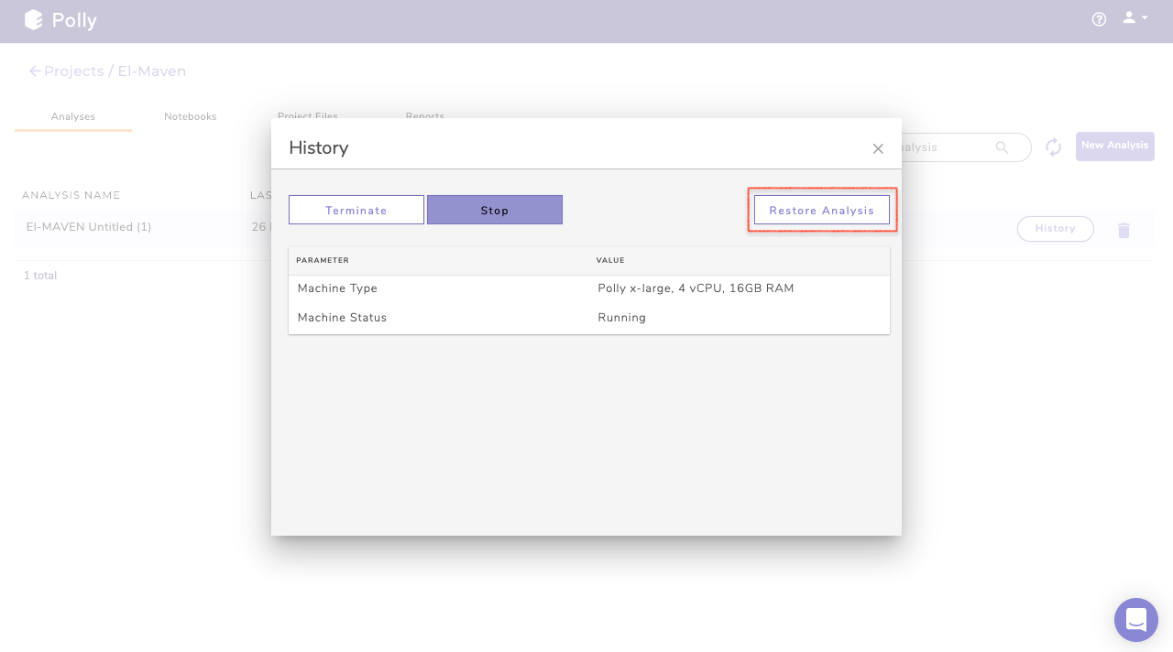This screenshot has width=1173, height=652.
Task: Click the PARAMETER column header
Action: point(323,260)
